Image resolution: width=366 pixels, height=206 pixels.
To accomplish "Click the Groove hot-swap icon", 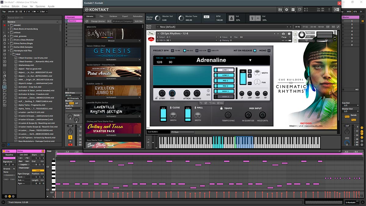I will pyautogui.click(x=14, y=169).
